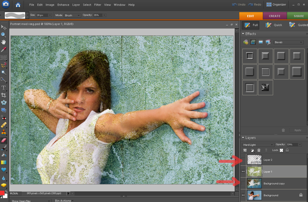This screenshot has width=308, height=202.
Task: Open the Organizer
Action: (x=276, y=5)
